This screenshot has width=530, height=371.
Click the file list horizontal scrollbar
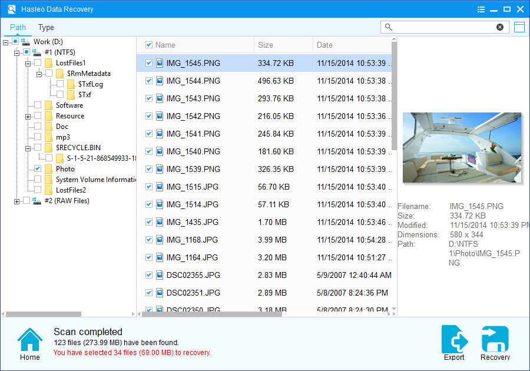[x=211, y=314]
